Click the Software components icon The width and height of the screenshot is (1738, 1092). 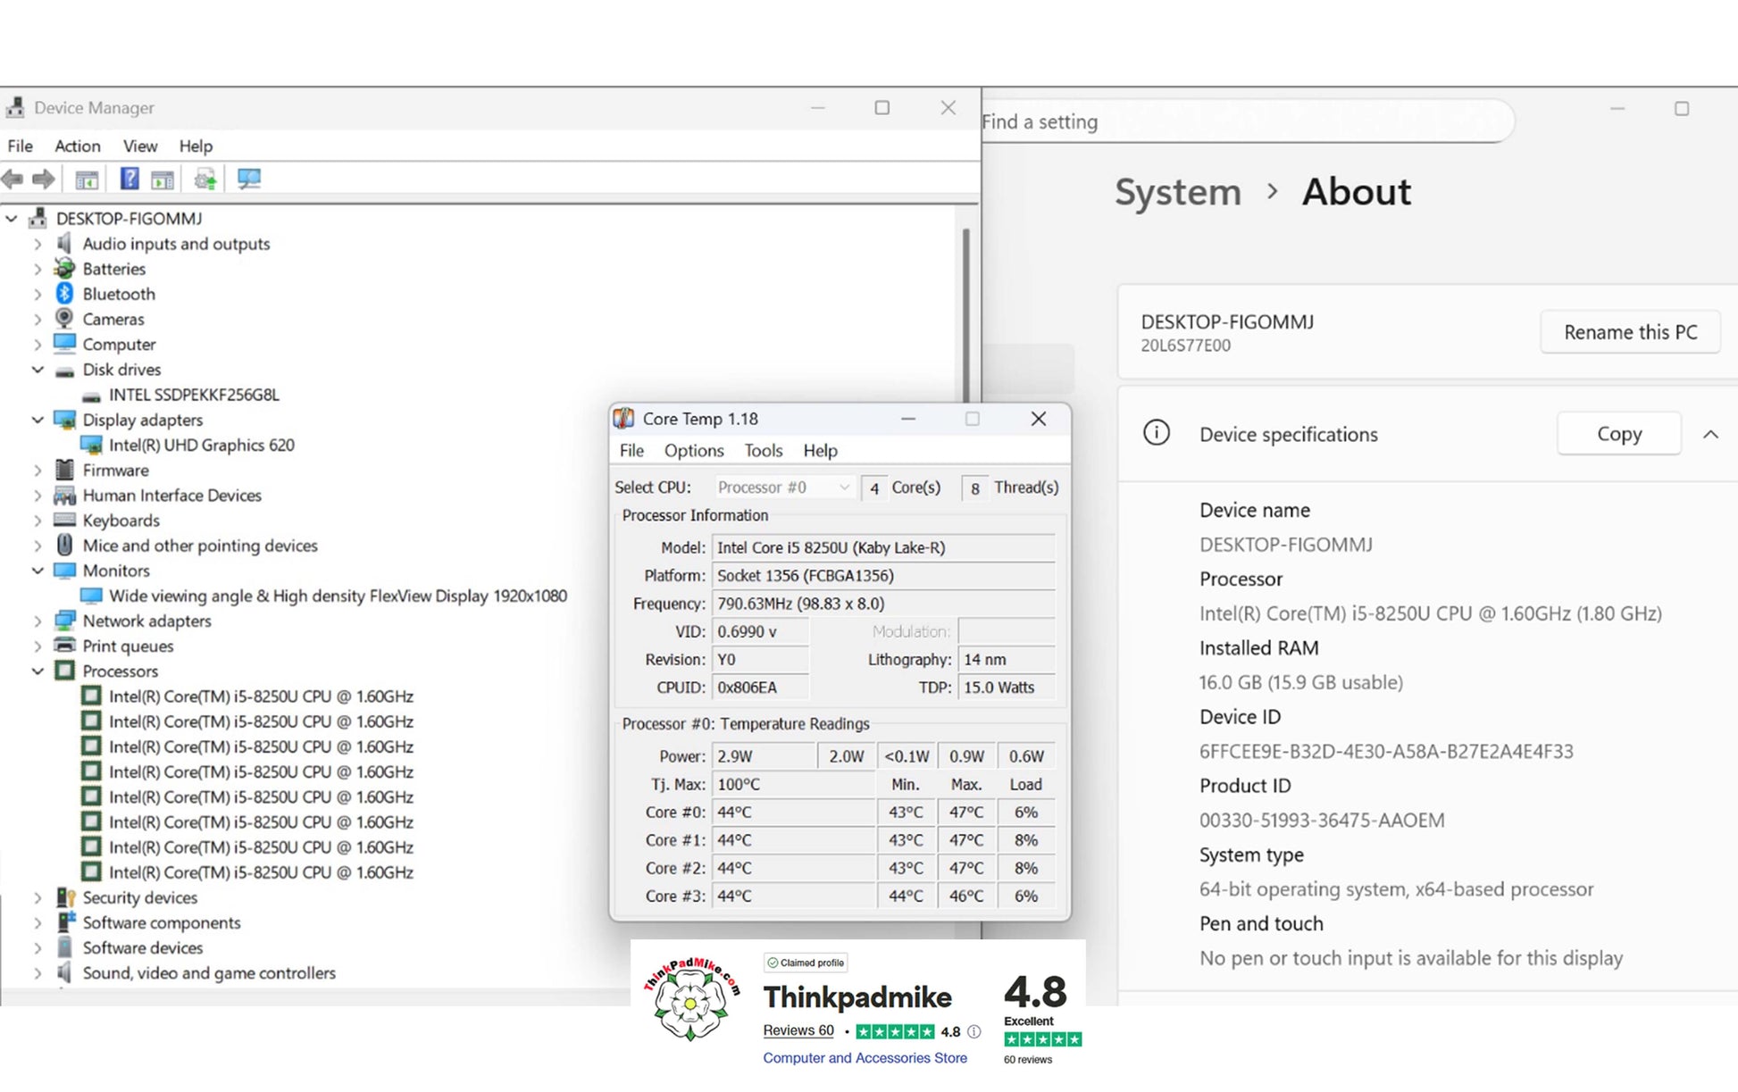tap(65, 922)
